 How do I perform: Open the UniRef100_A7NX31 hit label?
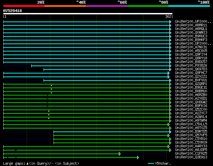(191, 47)
